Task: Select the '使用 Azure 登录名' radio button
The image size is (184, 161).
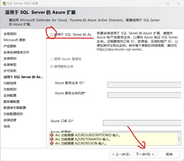Action: [x=52, y=59]
